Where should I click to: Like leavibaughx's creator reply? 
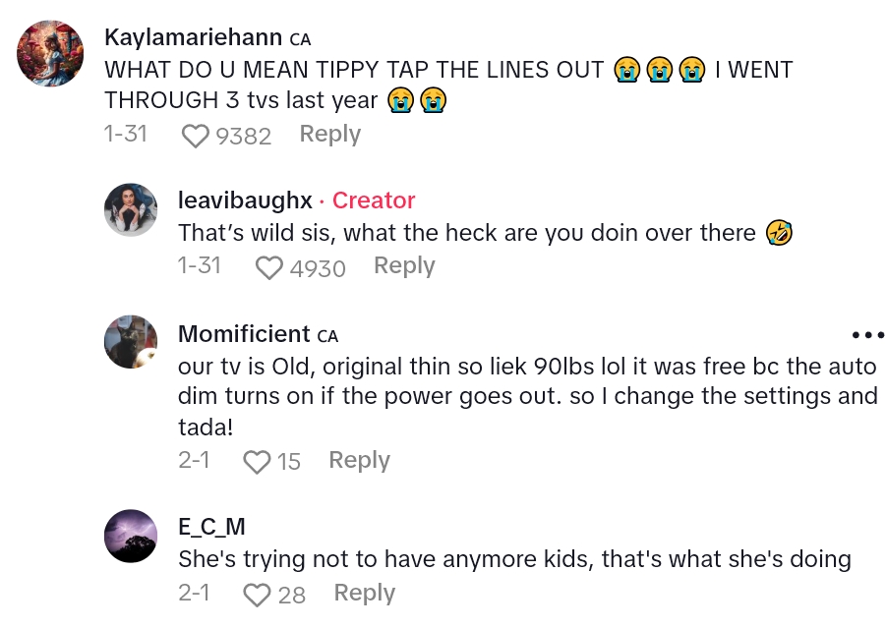[269, 267]
